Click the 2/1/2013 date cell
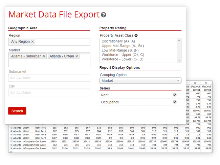 point(195,87)
